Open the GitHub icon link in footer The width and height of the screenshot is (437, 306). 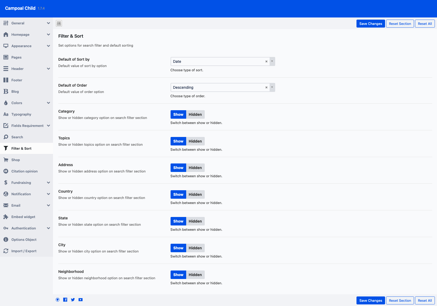pyautogui.click(x=57, y=300)
